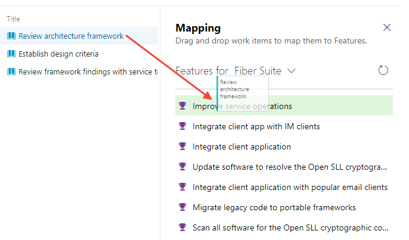Click trophy icon beside Integrate client application
This screenshot has width=409, height=240.
click(x=182, y=147)
